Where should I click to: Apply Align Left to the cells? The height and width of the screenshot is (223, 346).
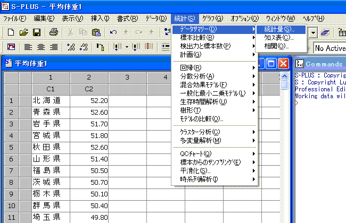click(28, 47)
